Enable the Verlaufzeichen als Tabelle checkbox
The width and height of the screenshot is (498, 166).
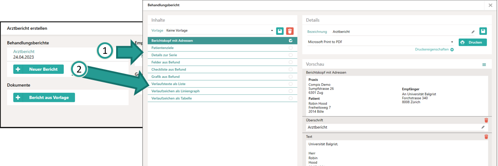coord(291,98)
